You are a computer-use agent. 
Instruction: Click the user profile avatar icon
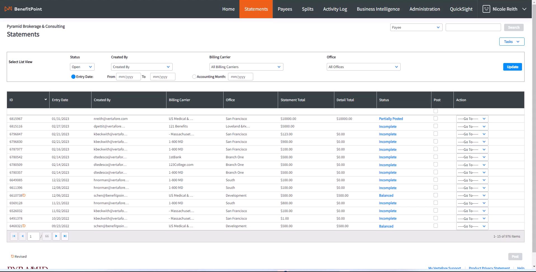point(486,9)
